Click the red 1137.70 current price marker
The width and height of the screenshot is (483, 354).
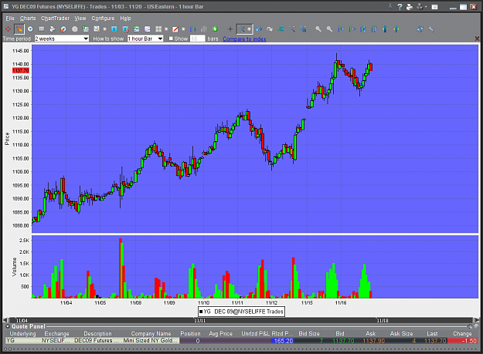coord(21,70)
